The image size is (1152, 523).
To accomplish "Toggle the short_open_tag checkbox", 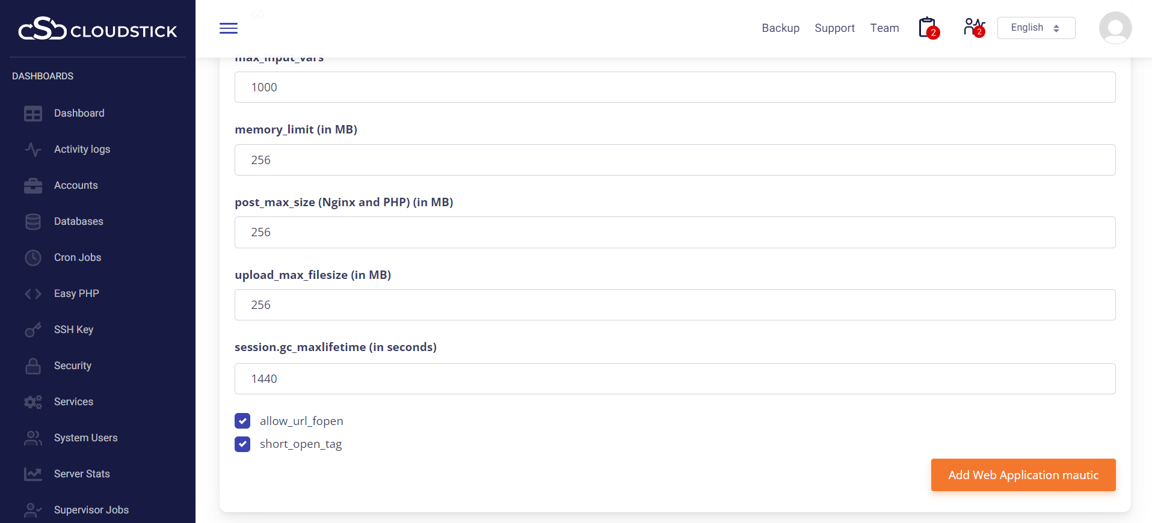I will pos(242,444).
